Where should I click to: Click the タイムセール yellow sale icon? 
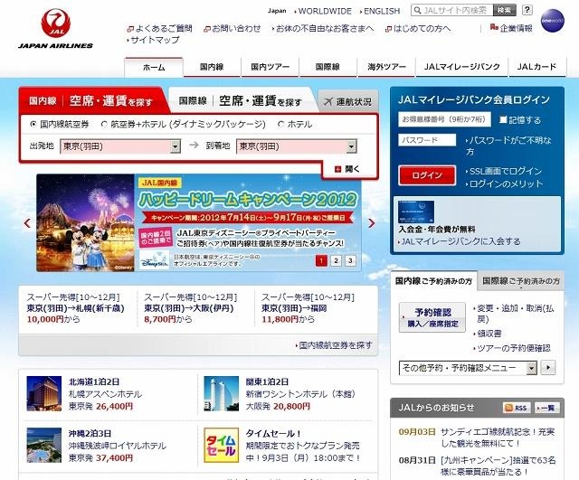pyautogui.click(x=221, y=445)
